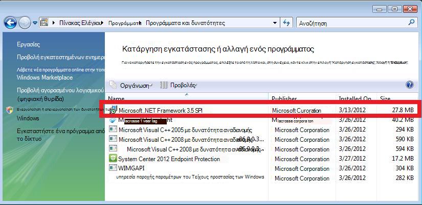
Task: Click the 17.2 MB size value
Action: (403, 159)
